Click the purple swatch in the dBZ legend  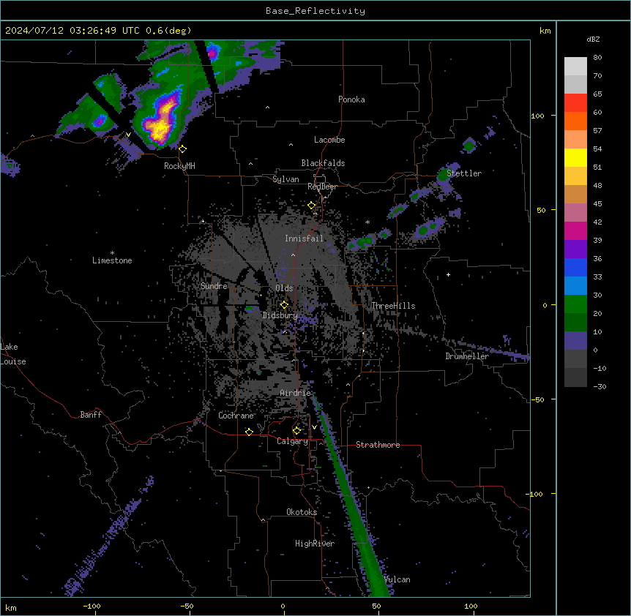[x=575, y=249]
